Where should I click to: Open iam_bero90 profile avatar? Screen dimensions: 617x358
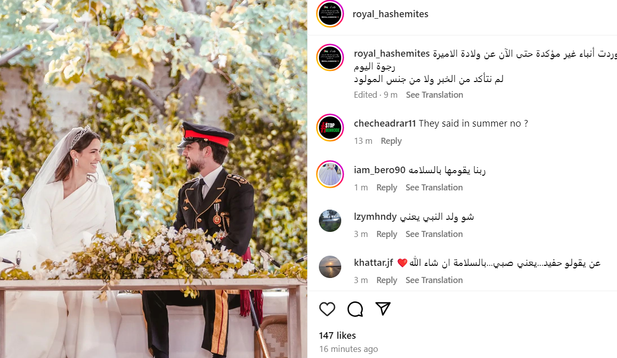(x=330, y=174)
